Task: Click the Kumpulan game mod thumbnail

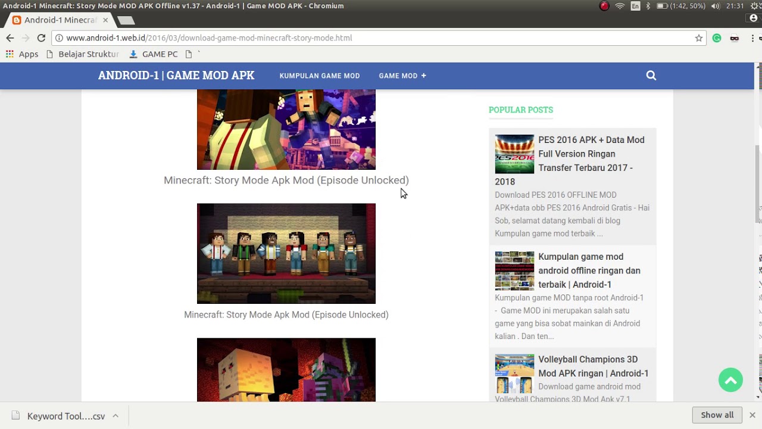Action: click(514, 271)
